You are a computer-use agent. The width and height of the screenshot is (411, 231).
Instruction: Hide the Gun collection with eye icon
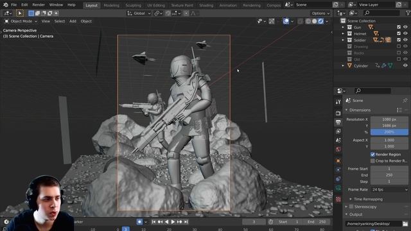click(x=405, y=27)
